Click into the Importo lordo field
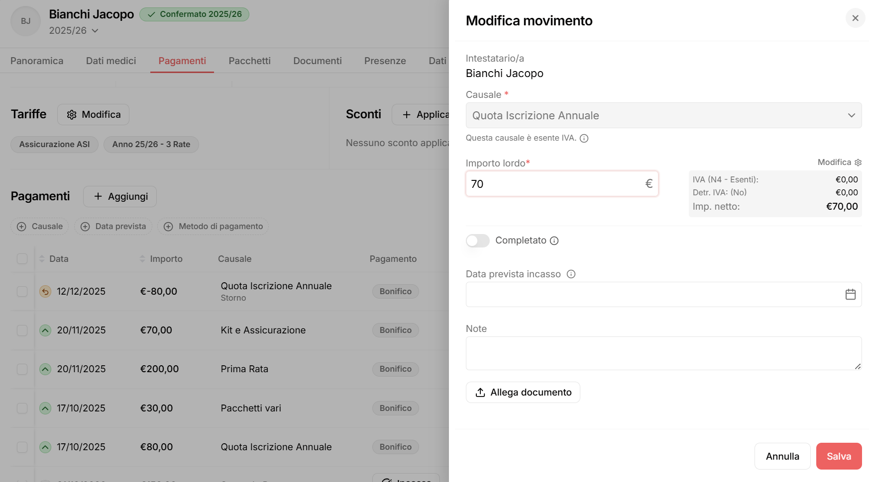This screenshot has height=482, width=869. pos(555,184)
